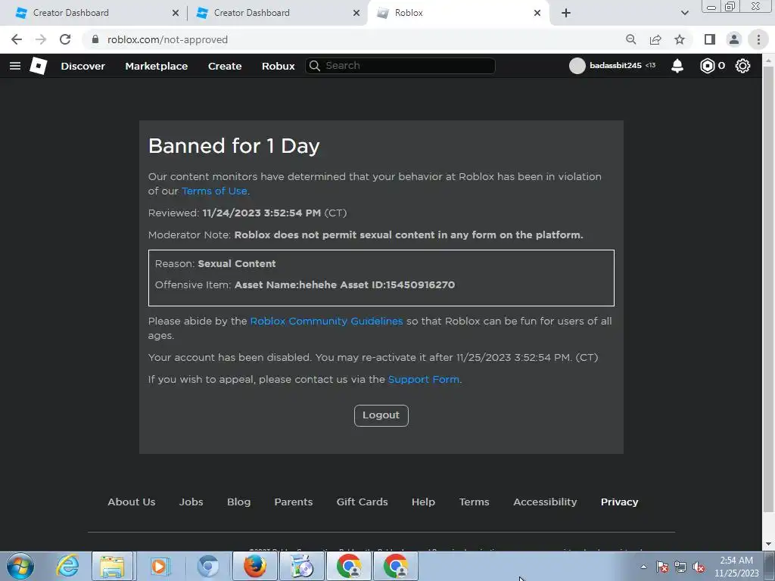The width and height of the screenshot is (775, 581).
Task: Open the Terms of Use link
Action: (214, 191)
